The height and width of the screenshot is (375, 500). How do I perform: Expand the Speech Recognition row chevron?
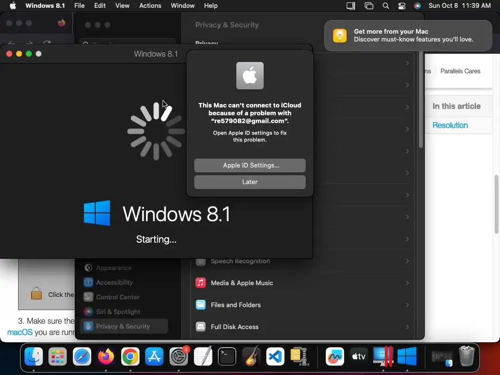[x=407, y=261]
